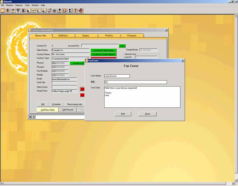Open the Tools menu
The width and height of the screenshot is (238, 186).
tap(27, 5)
